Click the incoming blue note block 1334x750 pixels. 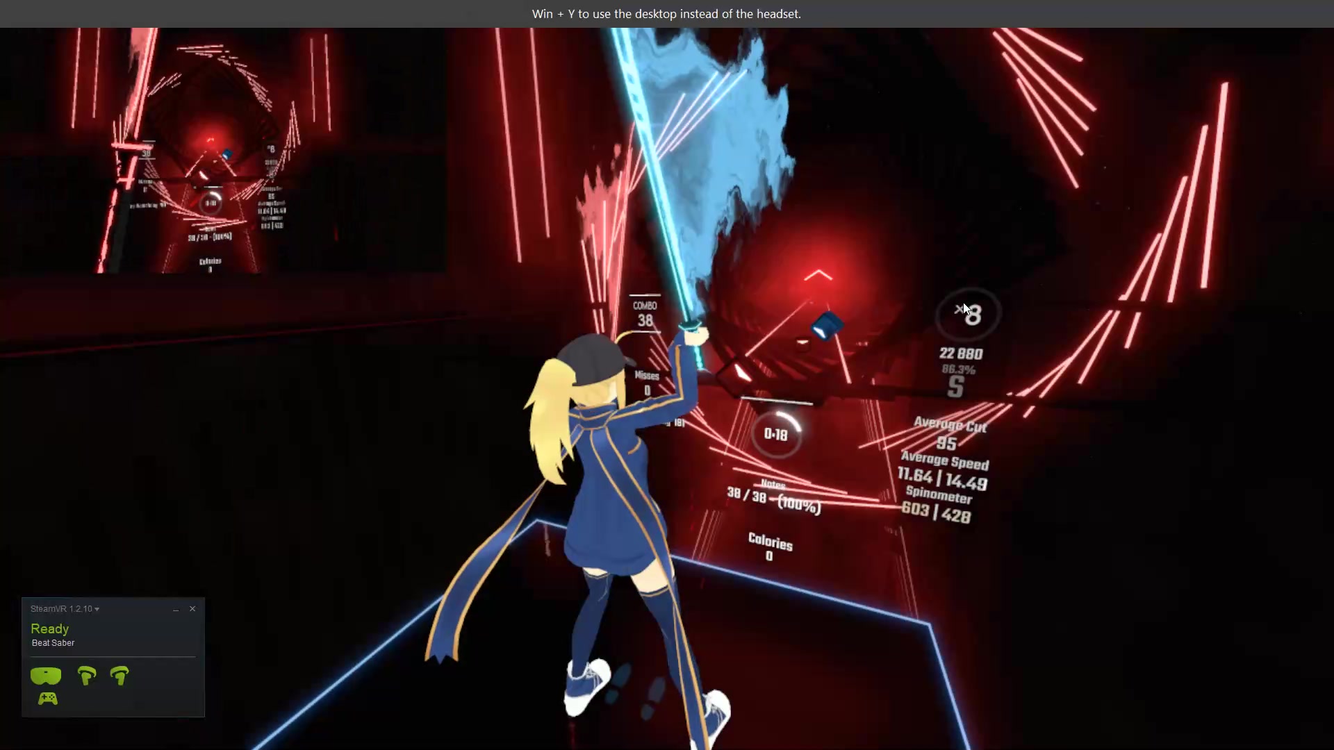click(826, 326)
